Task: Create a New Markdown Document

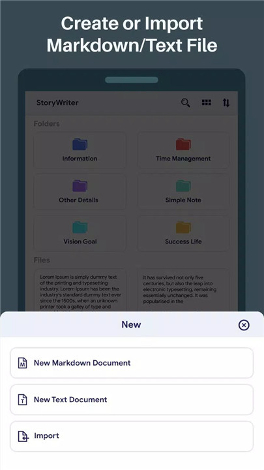Action: pyautogui.click(x=132, y=363)
